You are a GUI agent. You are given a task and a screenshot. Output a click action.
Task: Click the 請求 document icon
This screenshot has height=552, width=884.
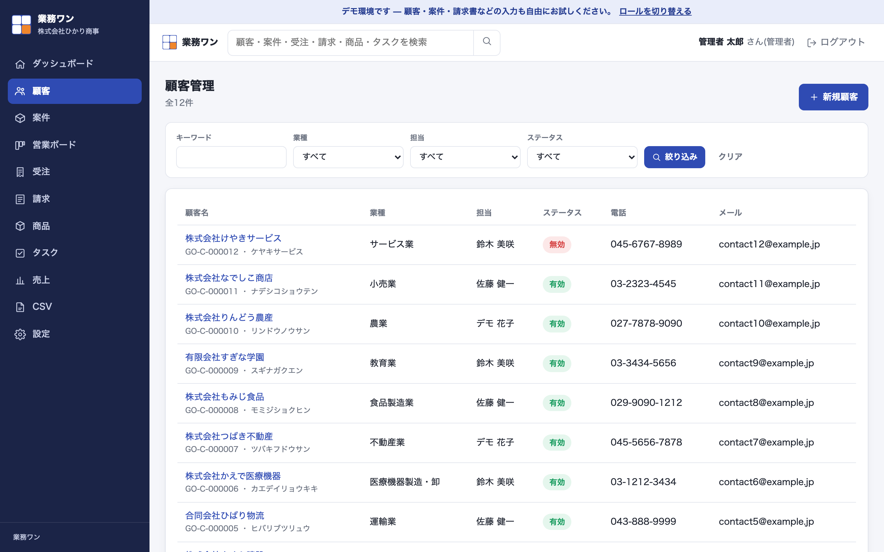point(20,199)
